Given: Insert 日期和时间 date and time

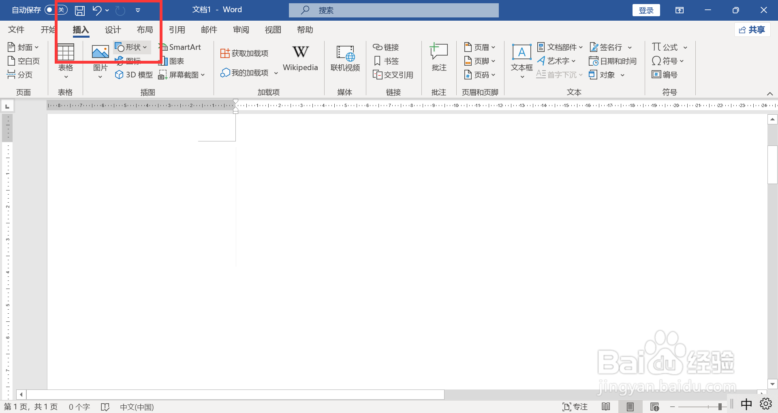Looking at the screenshot, I should click(613, 61).
